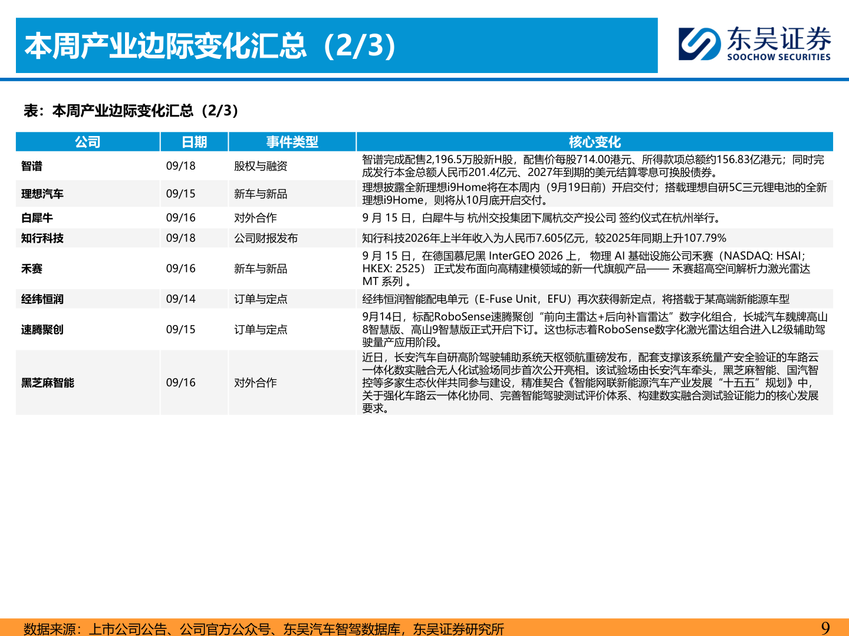Click the 知行科技 revenue description text
849x636 pixels.
[544, 238]
